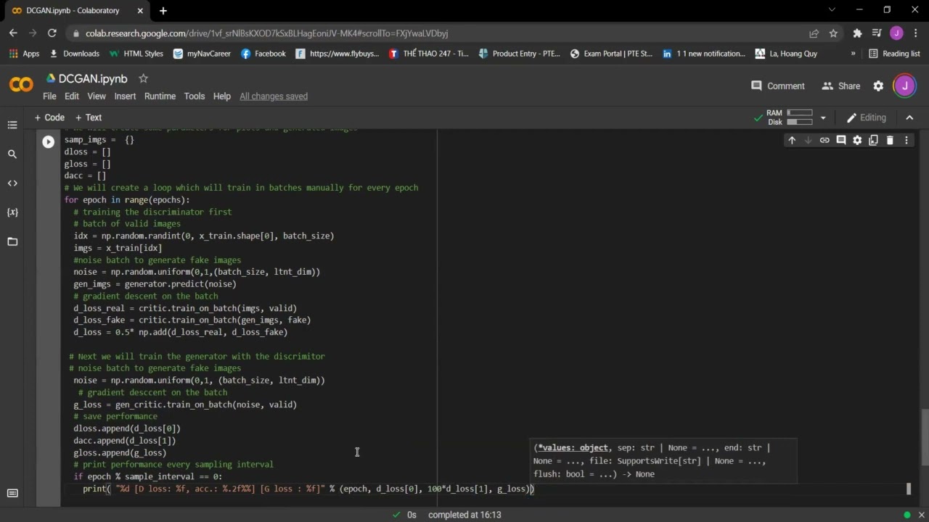Click the Share button in Colab

coord(840,86)
